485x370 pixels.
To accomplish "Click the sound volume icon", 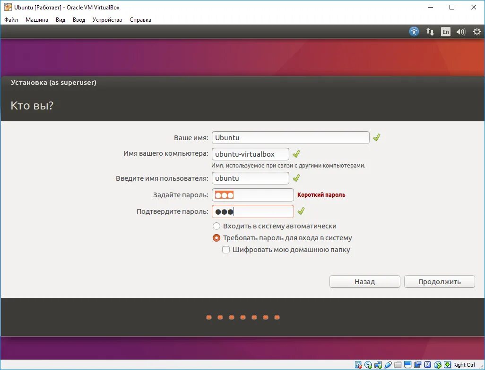I will point(461,32).
